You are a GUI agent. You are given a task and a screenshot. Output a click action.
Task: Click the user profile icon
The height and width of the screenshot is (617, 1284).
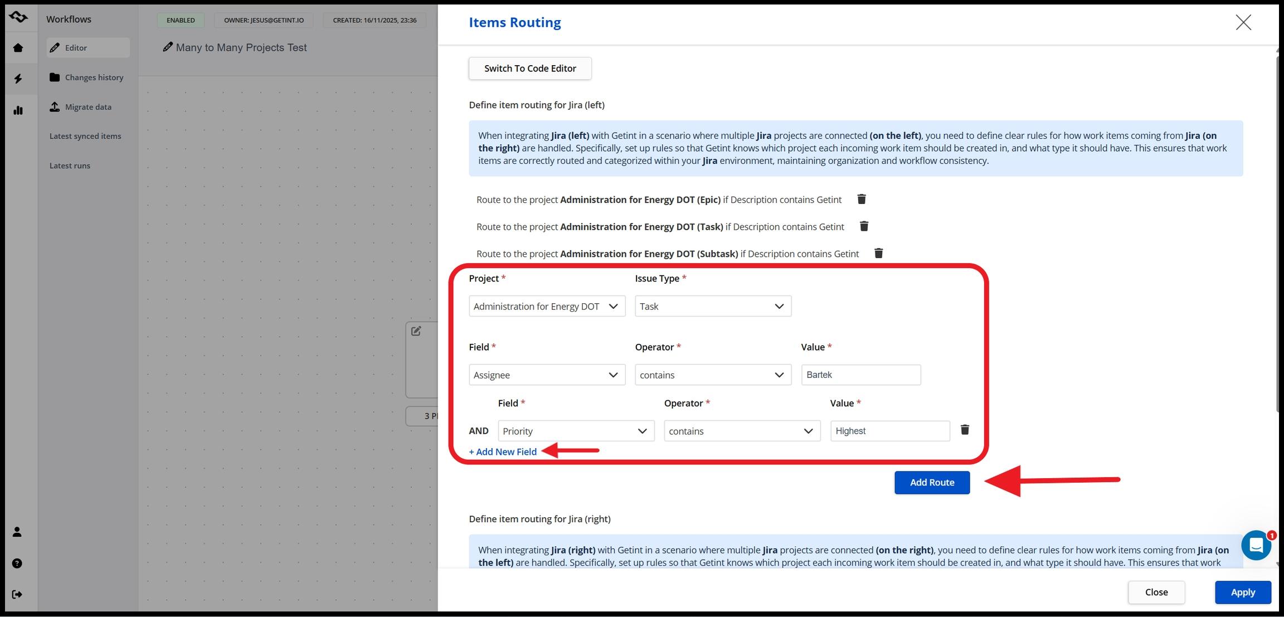pos(17,532)
